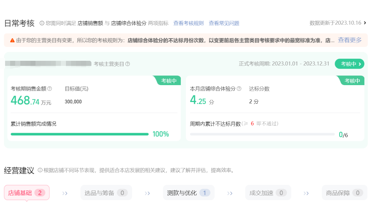Click the double arrow after 店铺基础
This screenshot has width=384, height=202.
[x=65, y=193]
